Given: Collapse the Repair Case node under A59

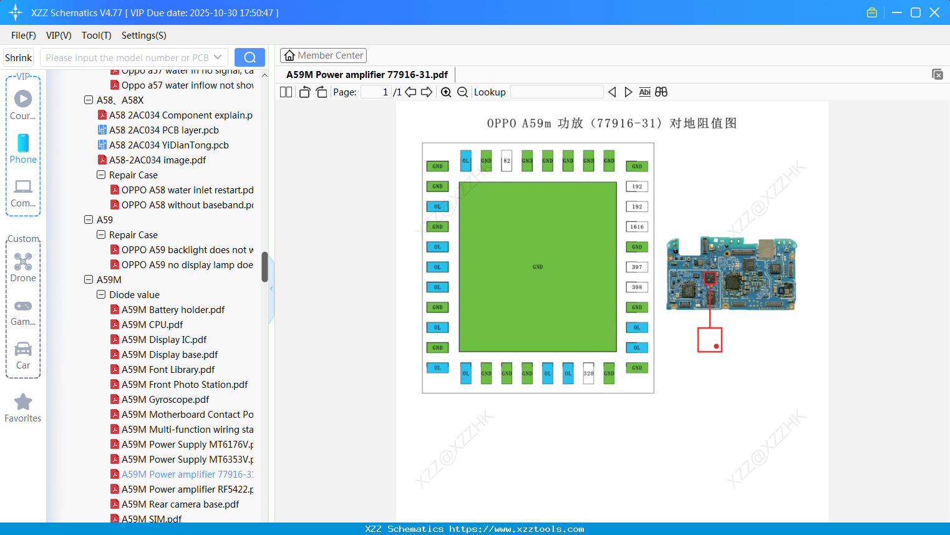Looking at the screenshot, I should click(101, 234).
